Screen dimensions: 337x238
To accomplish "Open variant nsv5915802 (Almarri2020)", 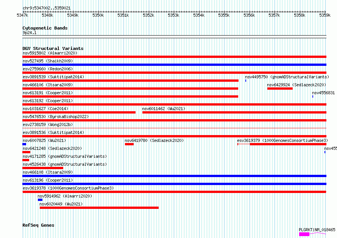I will (x=50, y=53).
